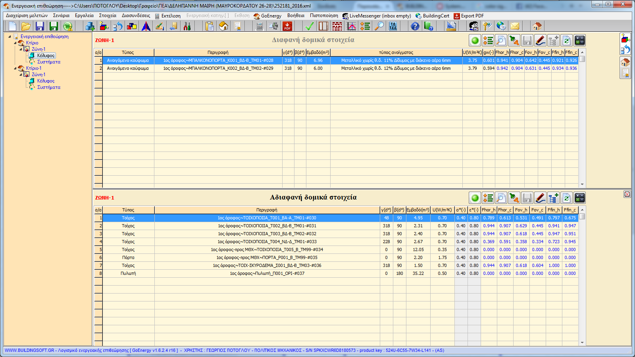This screenshot has width=635, height=357.
Task: Open the Εργαλεία menu
Action: 84,16
